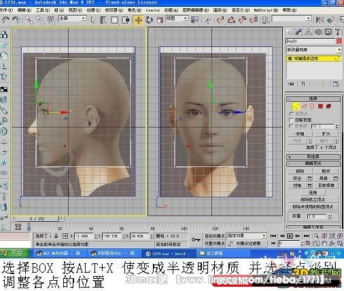344x291 pixels.
Task: Activate the Unlink Selection tool
Action: pyautogui.click(x=40, y=20)
